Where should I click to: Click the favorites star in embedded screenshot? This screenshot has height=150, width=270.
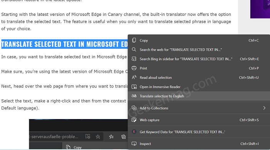click(x=98, y=137)
